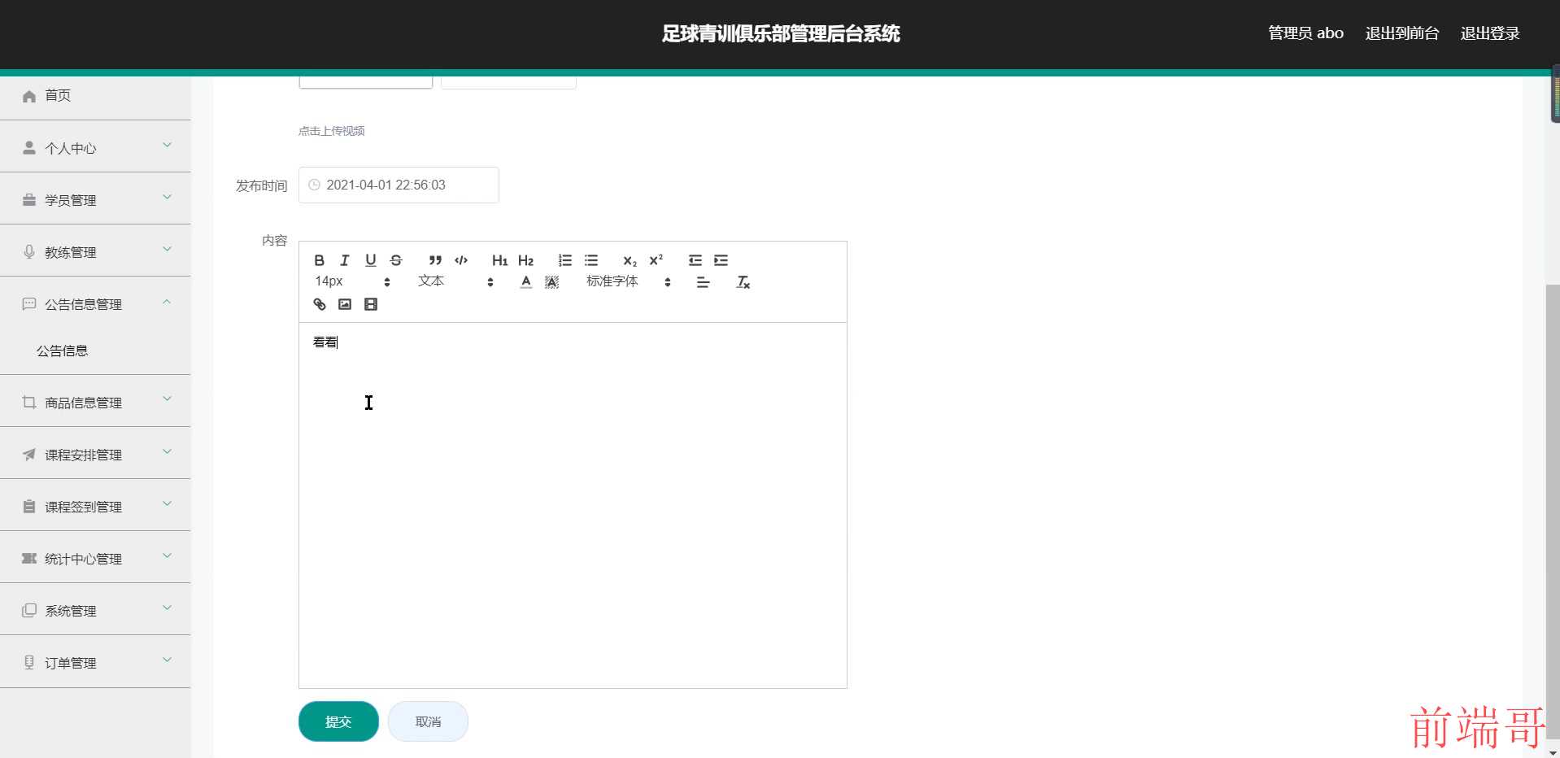The width and height of the screenshot is (1560, 758).
Task: Click 退出登录 logout link
Action: pos(1490,33)
